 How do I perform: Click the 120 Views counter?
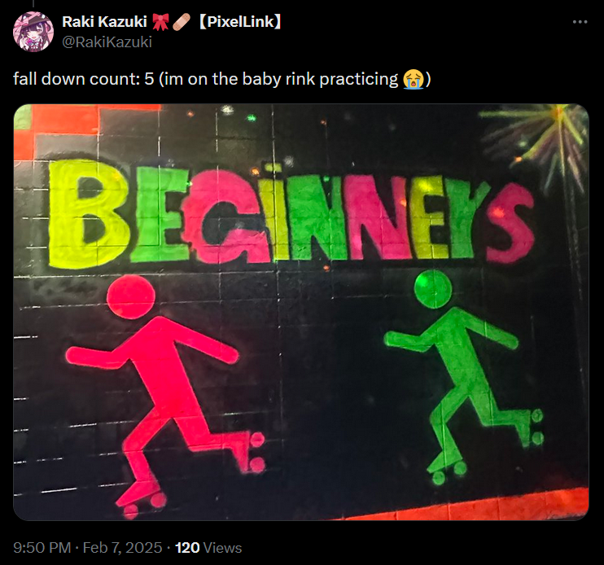click(x=208, y=548)
